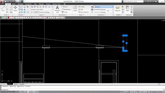Viewport: 165px width, 93px height.
Task: Click the Cut icon in Clipboard panel
Action: (x=131, y=7)
